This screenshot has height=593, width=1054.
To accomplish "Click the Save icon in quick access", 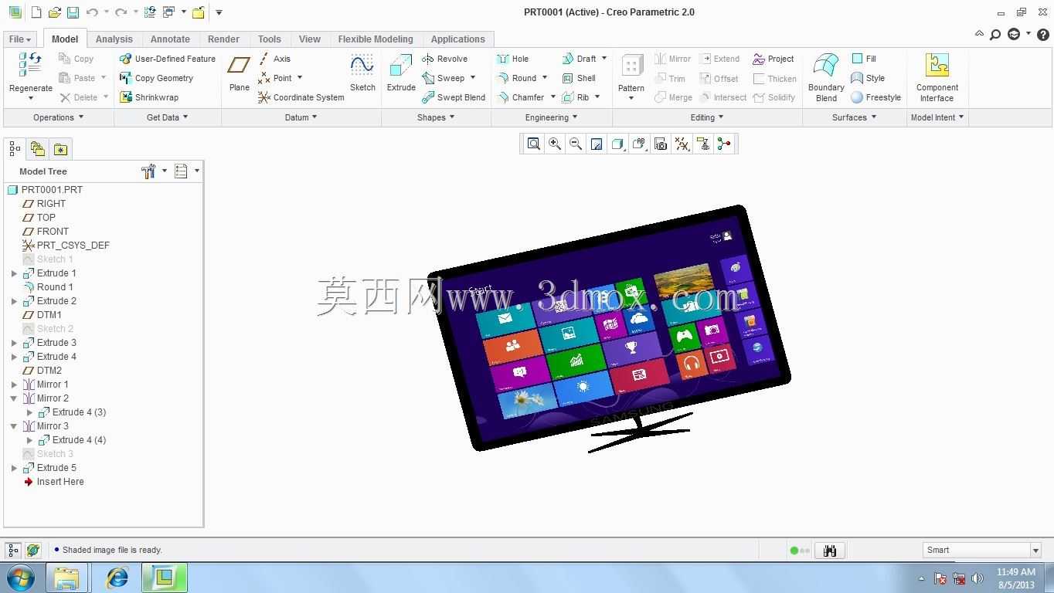I will (73, 12).
